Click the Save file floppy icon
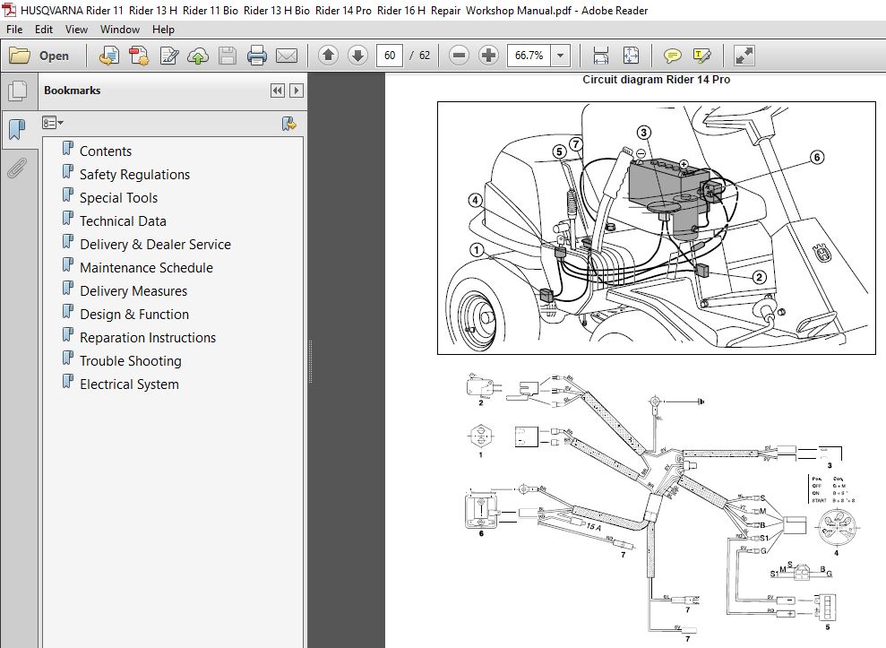Image resolution: width=886 pixels, height=648 pixels. (228, 56)
